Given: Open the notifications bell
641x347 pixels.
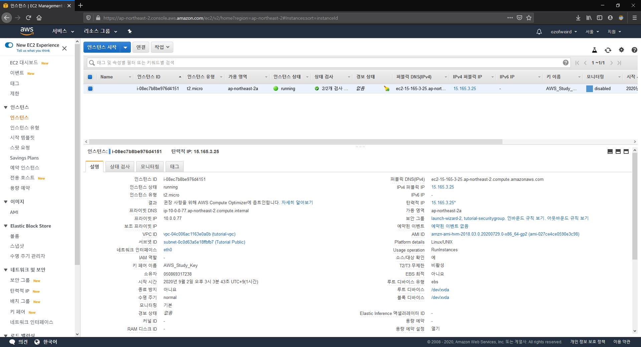Looking at the screenshot, I should (x=539, y=32).
